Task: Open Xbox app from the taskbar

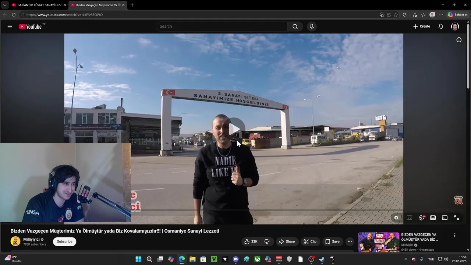Action: 257,259
